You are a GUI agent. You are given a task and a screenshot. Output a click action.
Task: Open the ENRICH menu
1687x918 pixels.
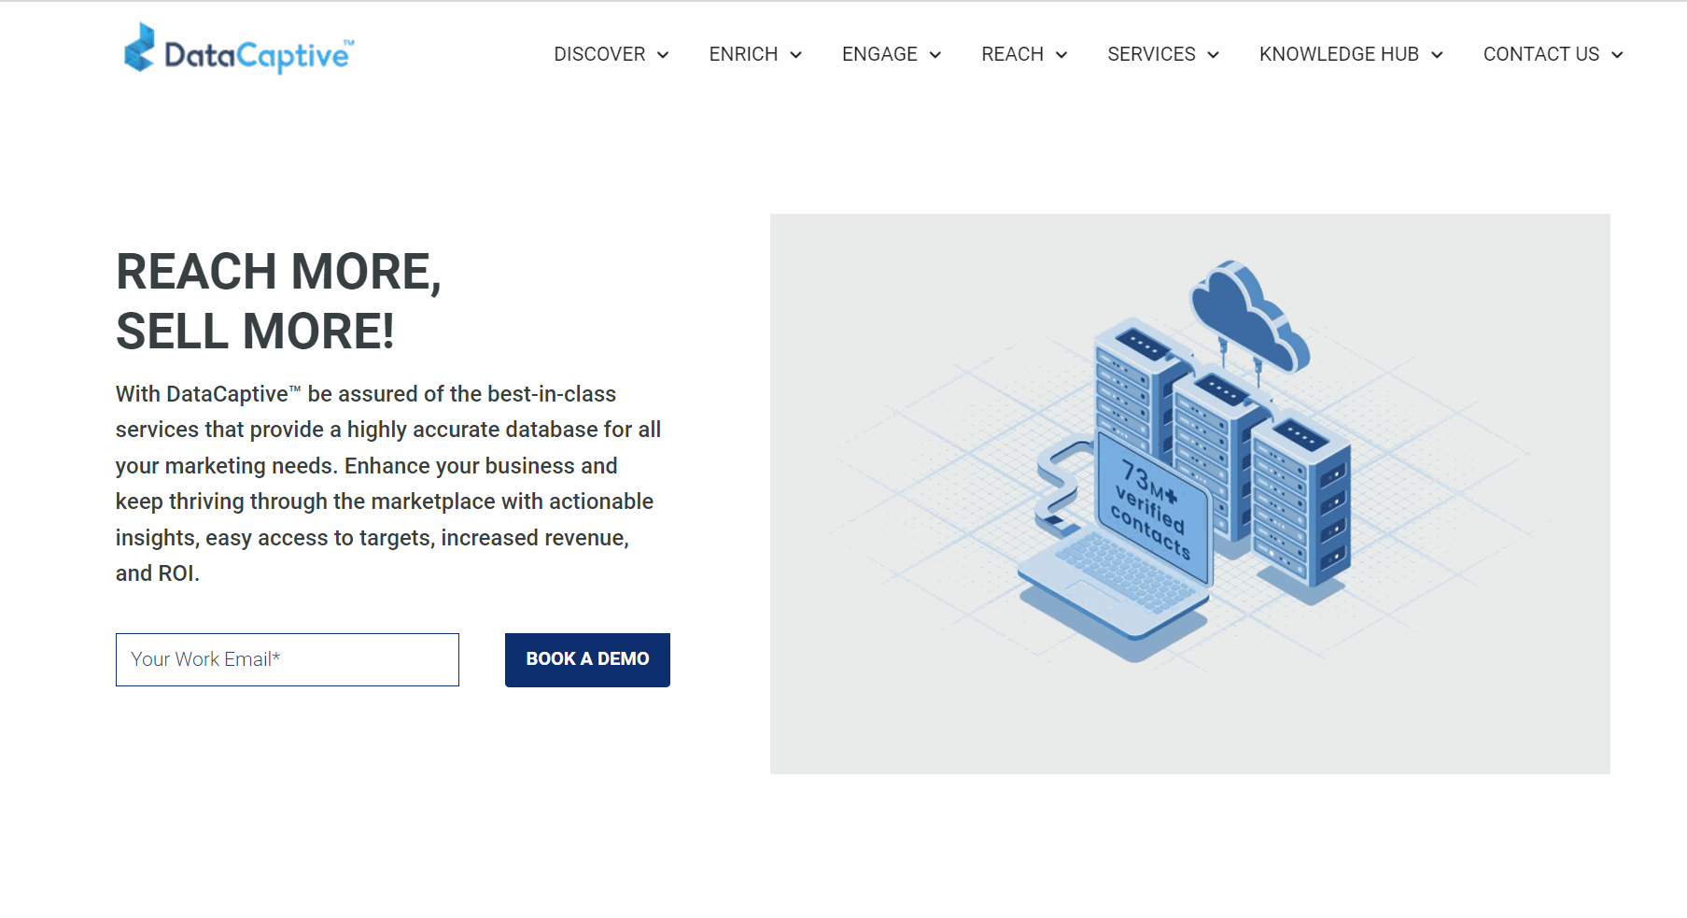pos(743,54)
